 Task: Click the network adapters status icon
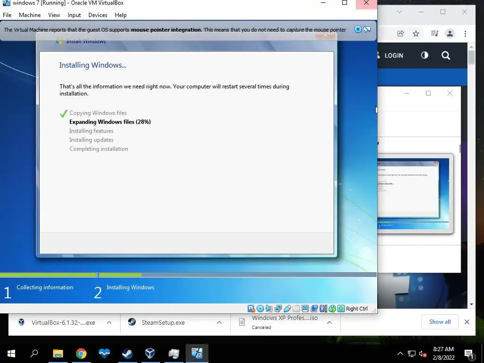click(278, 308)
